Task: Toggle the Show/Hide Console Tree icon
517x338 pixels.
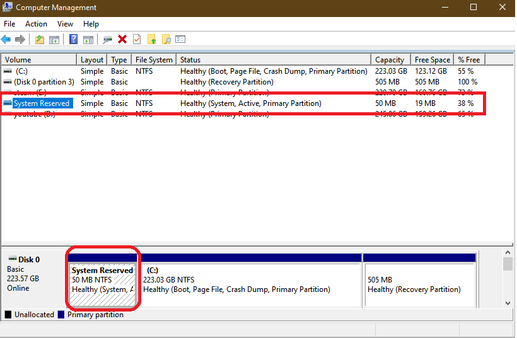Action: tap(54, 40)
